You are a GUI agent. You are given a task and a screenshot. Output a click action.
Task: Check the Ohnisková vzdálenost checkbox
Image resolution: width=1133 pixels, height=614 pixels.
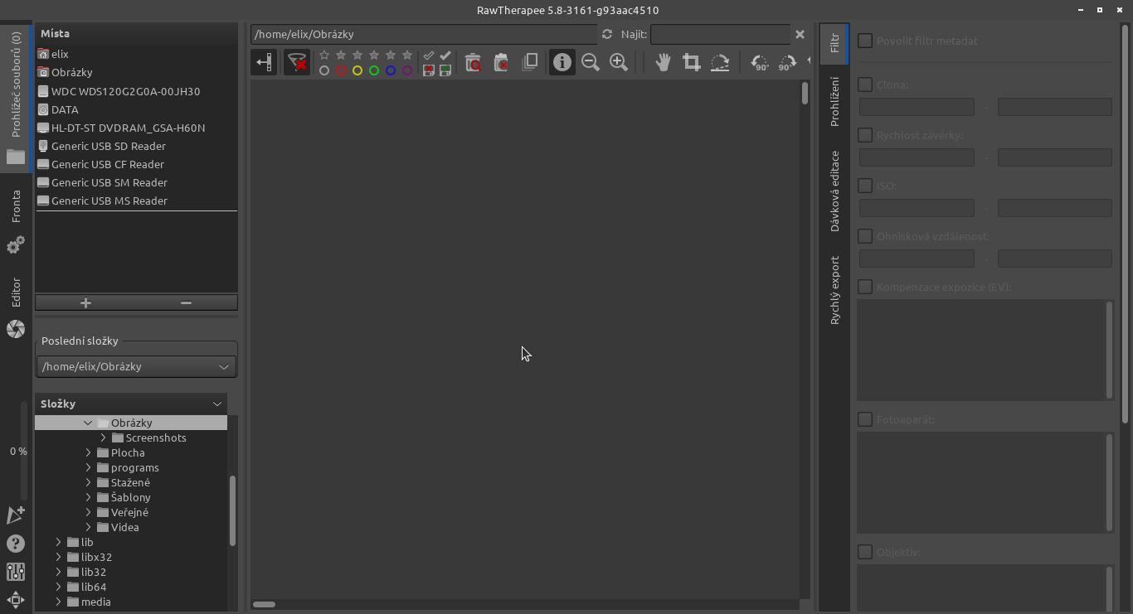(865, 236)
